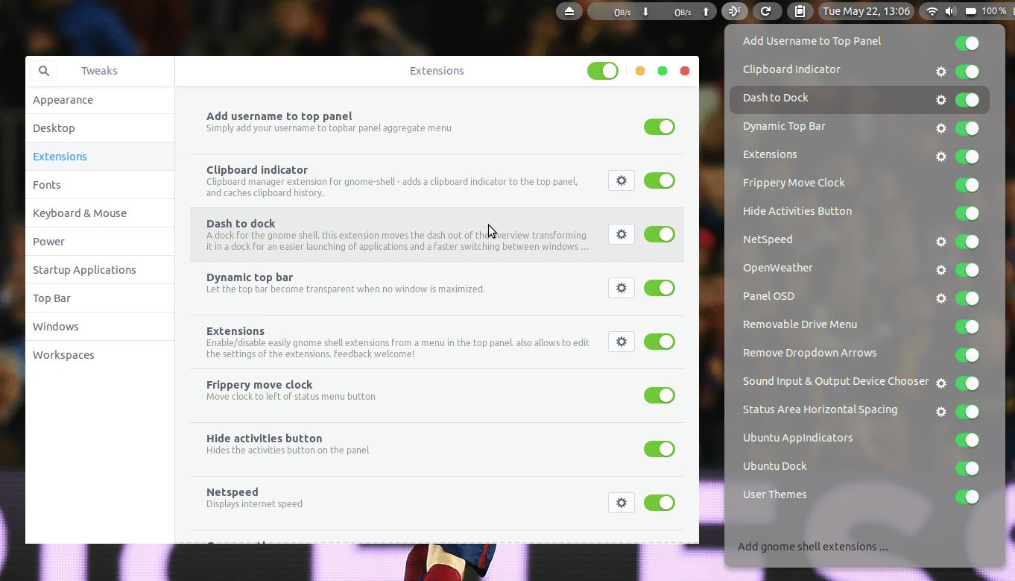Toggle Removable Drive Menu in panel menu
The width and height of the screenshot is (1015, 581).
click(x=967, y=327)
